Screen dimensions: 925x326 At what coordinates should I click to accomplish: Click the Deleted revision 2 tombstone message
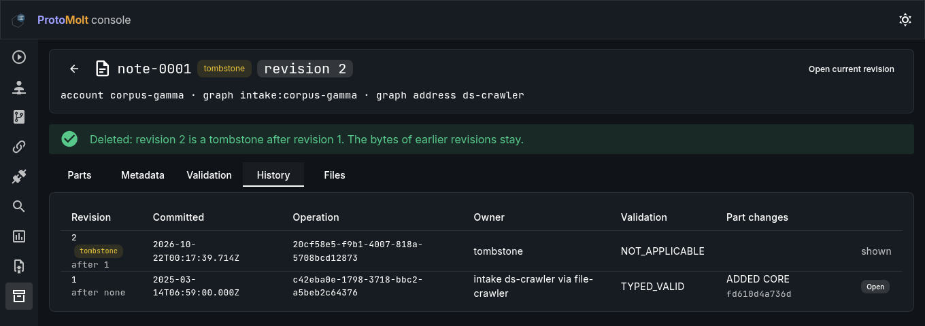(307, 139)
